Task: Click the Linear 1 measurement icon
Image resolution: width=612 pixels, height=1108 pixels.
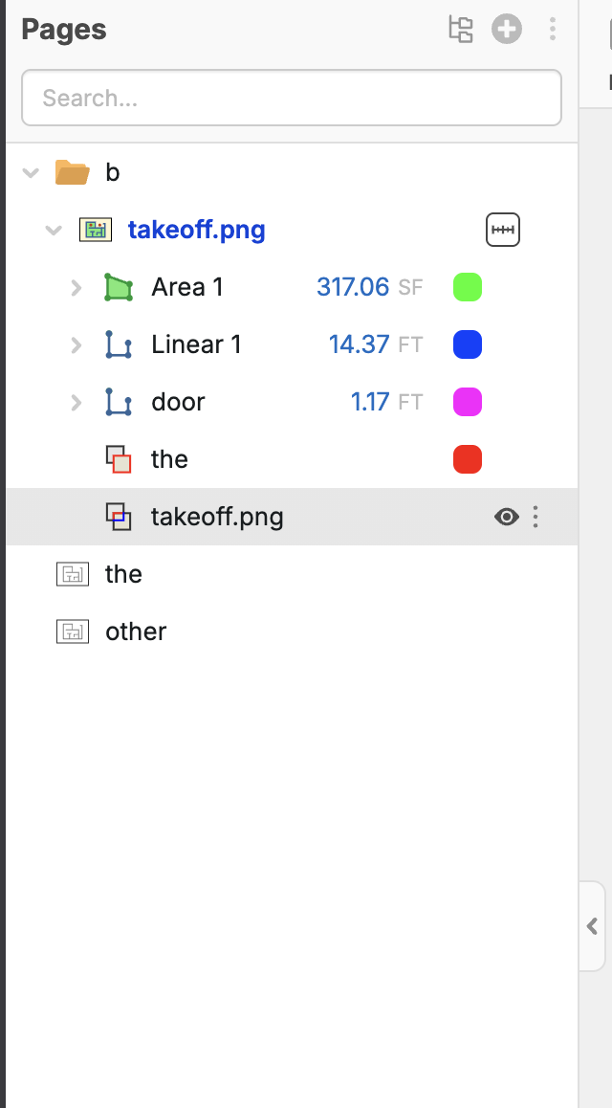Action: pyautogui.click(x=118, y=344)
